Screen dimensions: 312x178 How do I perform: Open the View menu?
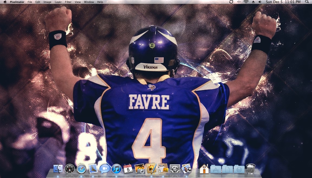click(x=78, y=2)
